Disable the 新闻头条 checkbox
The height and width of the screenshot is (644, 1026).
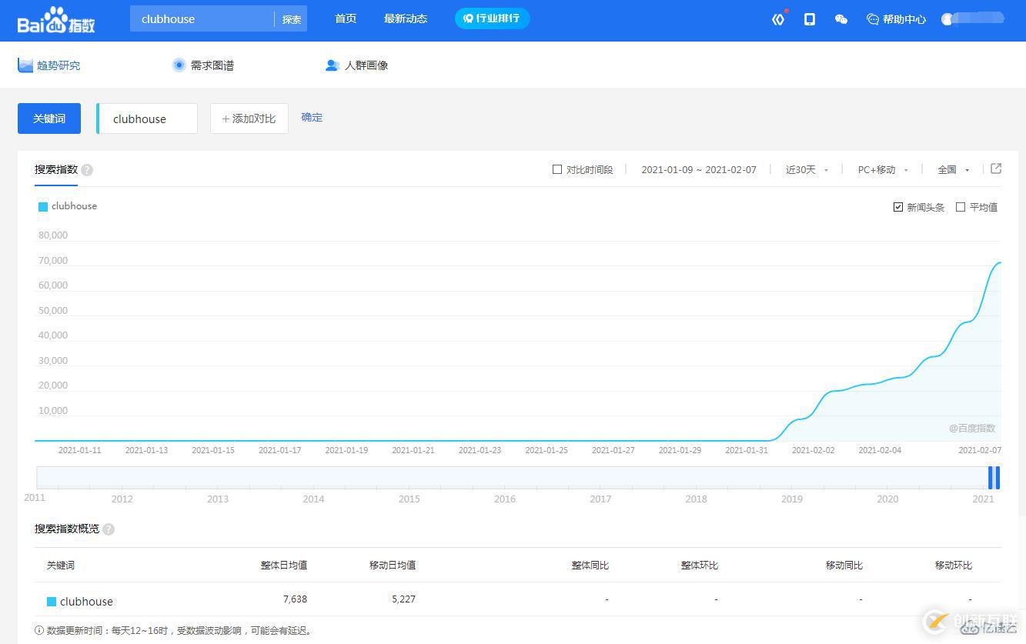(898, 207)
